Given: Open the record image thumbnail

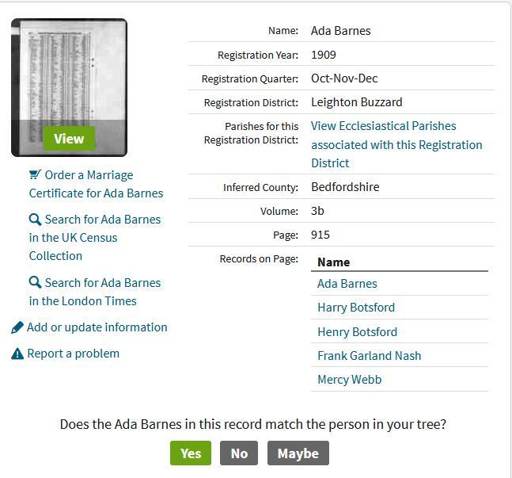Looking at the screenshot, I should [69, 87].
